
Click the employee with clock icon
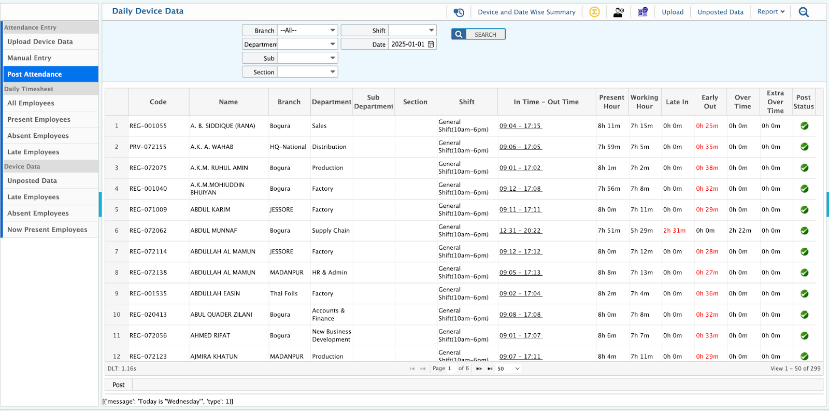pos(618,12)
